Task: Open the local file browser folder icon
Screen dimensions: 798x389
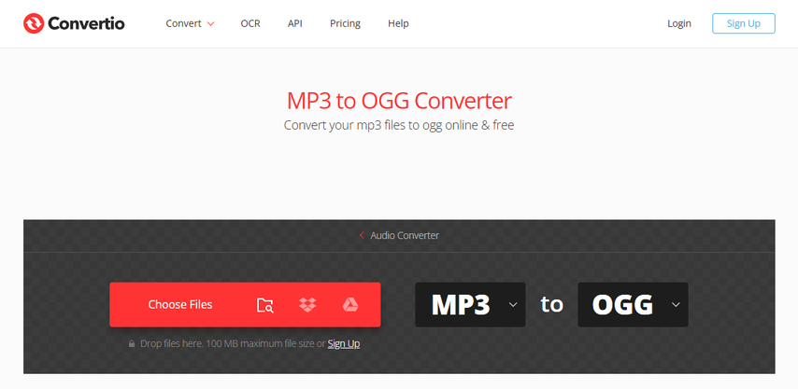Action: pyautogui.click(x=264, y=305)
